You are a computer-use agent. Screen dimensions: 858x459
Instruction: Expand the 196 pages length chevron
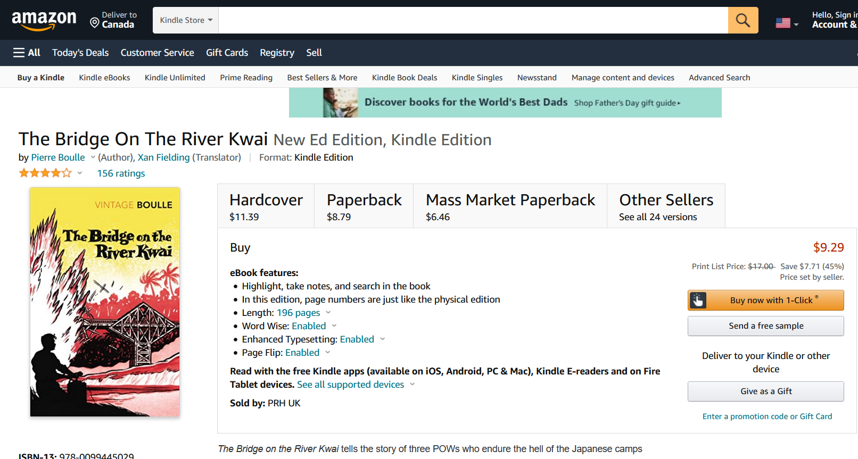[328, 312]
